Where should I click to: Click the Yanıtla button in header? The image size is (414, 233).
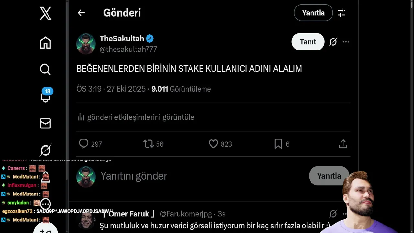click(x=313, y=13)
